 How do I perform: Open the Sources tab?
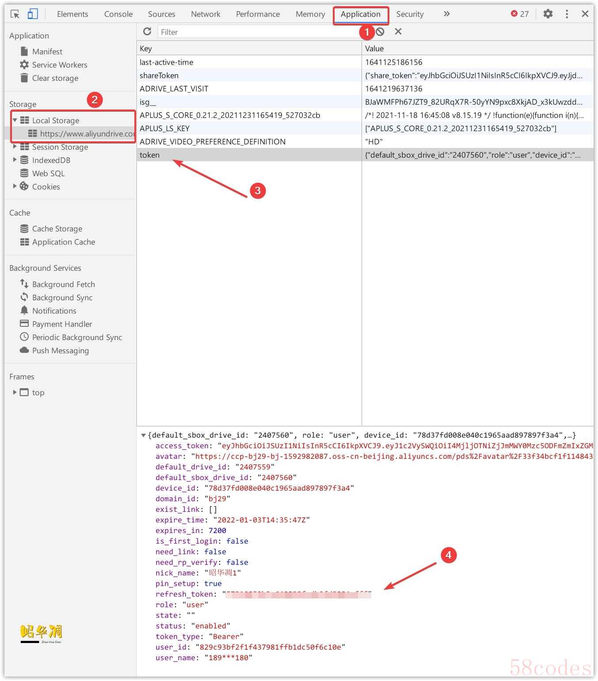pos(162,14)
